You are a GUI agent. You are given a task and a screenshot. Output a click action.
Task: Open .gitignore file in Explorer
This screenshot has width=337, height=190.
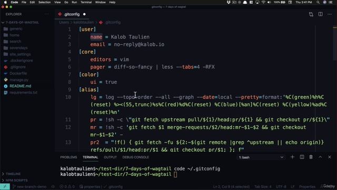click(x=17, y=67)
